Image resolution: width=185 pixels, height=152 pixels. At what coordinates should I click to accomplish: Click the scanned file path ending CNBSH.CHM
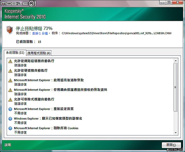(116, 33)
